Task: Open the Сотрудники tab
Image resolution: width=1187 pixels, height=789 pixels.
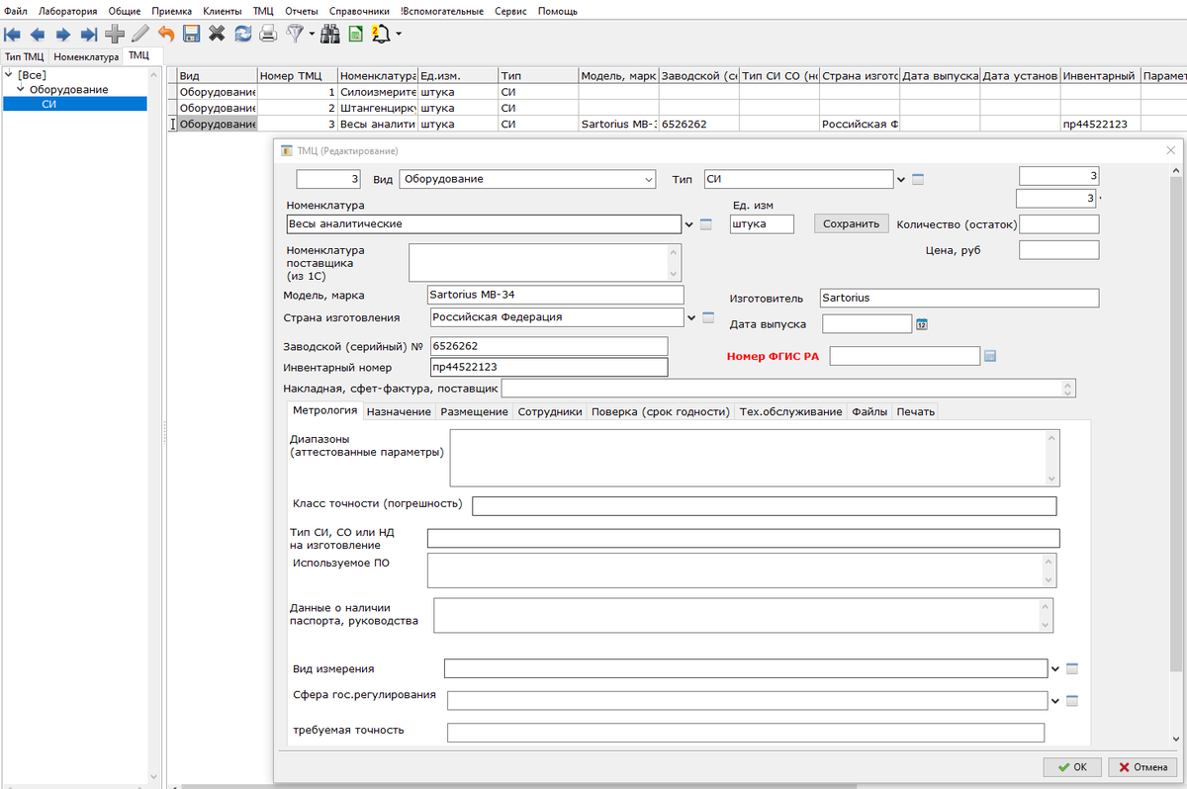Action: pos(550,411)
